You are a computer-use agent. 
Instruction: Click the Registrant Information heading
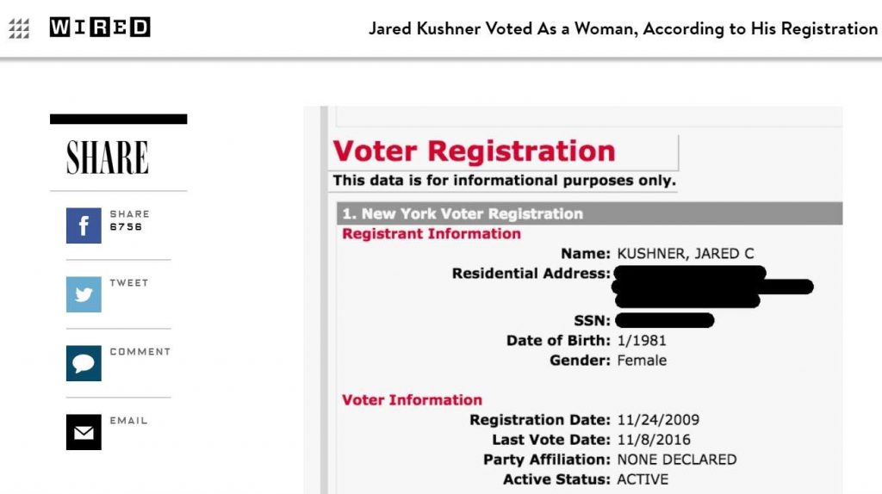coord(432,233)
